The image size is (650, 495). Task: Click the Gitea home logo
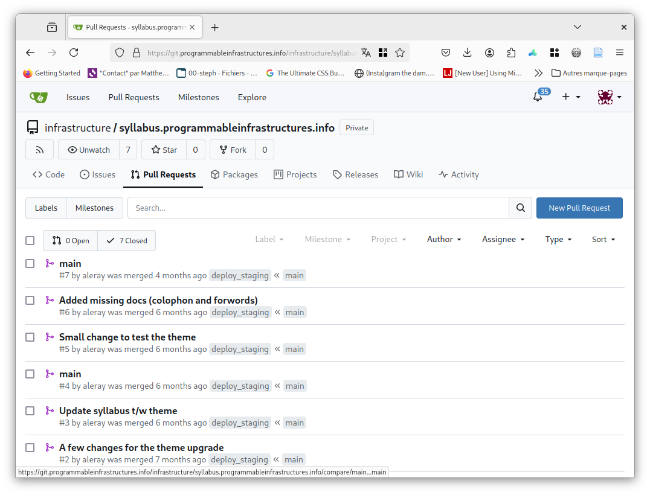point(39,97)
